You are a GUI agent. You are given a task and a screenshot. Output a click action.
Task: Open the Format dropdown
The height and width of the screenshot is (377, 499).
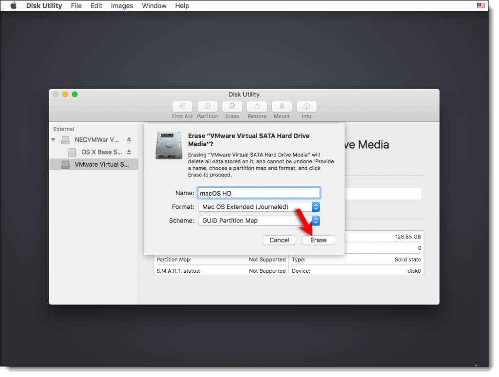[259, 207]
